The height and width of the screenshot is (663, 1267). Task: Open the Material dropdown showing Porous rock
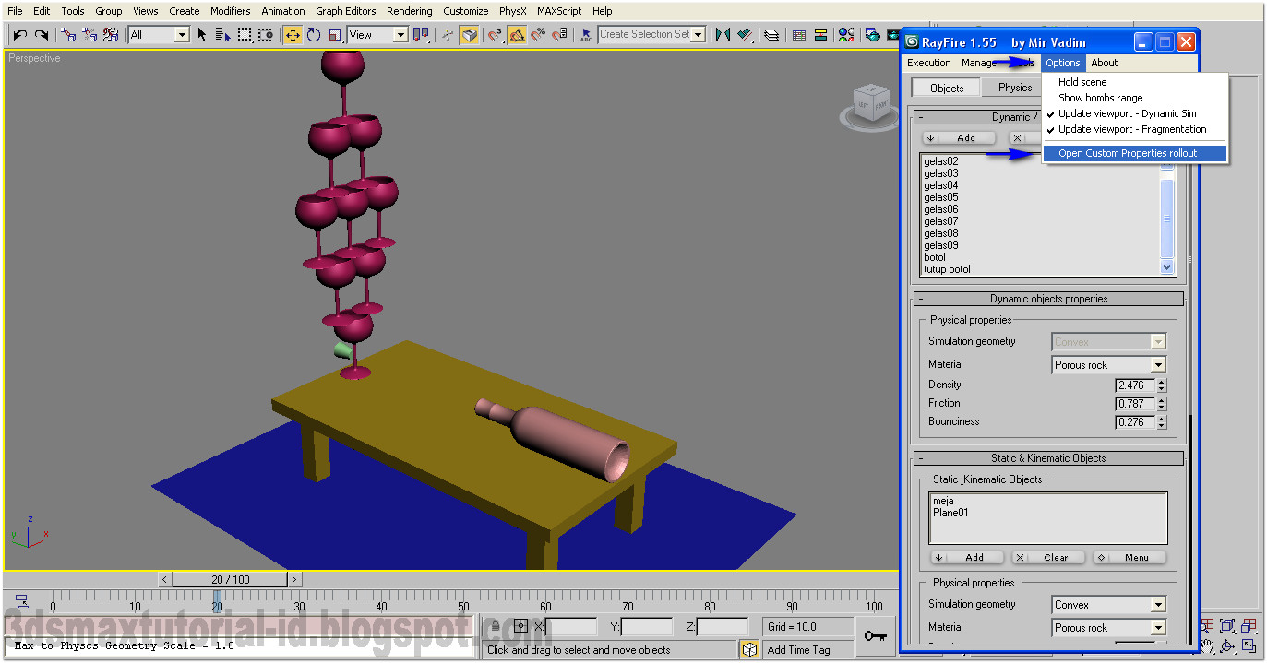1158,364
